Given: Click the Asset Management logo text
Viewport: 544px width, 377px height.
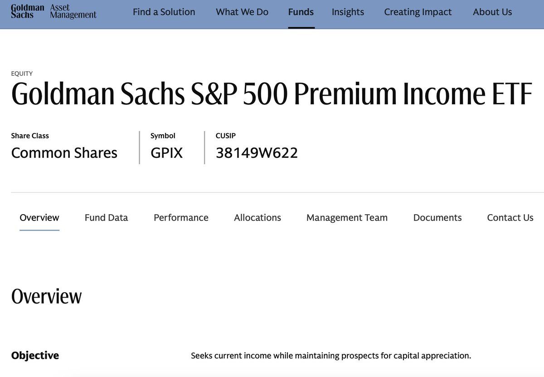Looking at the screenshot, I should [x=73, y=11].
